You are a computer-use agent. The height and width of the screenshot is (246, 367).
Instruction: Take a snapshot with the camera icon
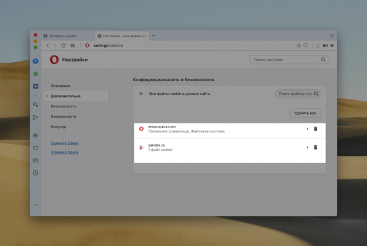coord(298,46)
